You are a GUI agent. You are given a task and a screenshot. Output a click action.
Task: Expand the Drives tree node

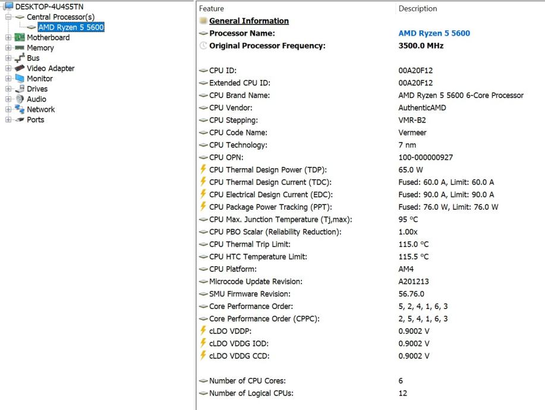[8, 89]
